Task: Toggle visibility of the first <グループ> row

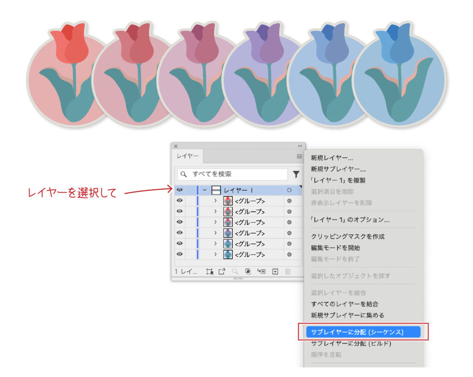Action: (x=180, y=201)
